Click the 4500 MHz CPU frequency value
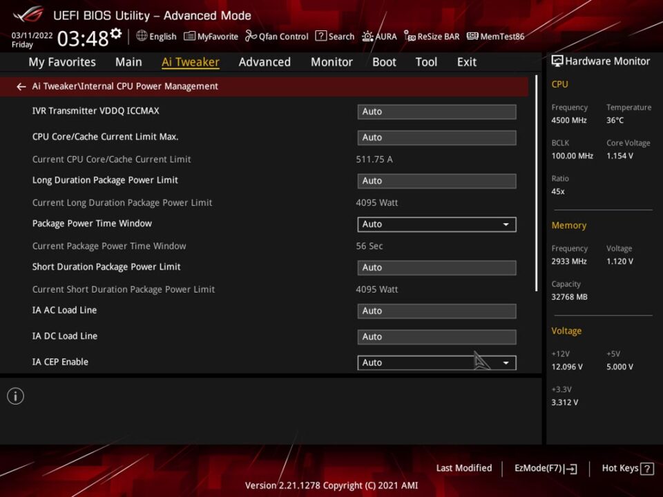 (568, 120)
